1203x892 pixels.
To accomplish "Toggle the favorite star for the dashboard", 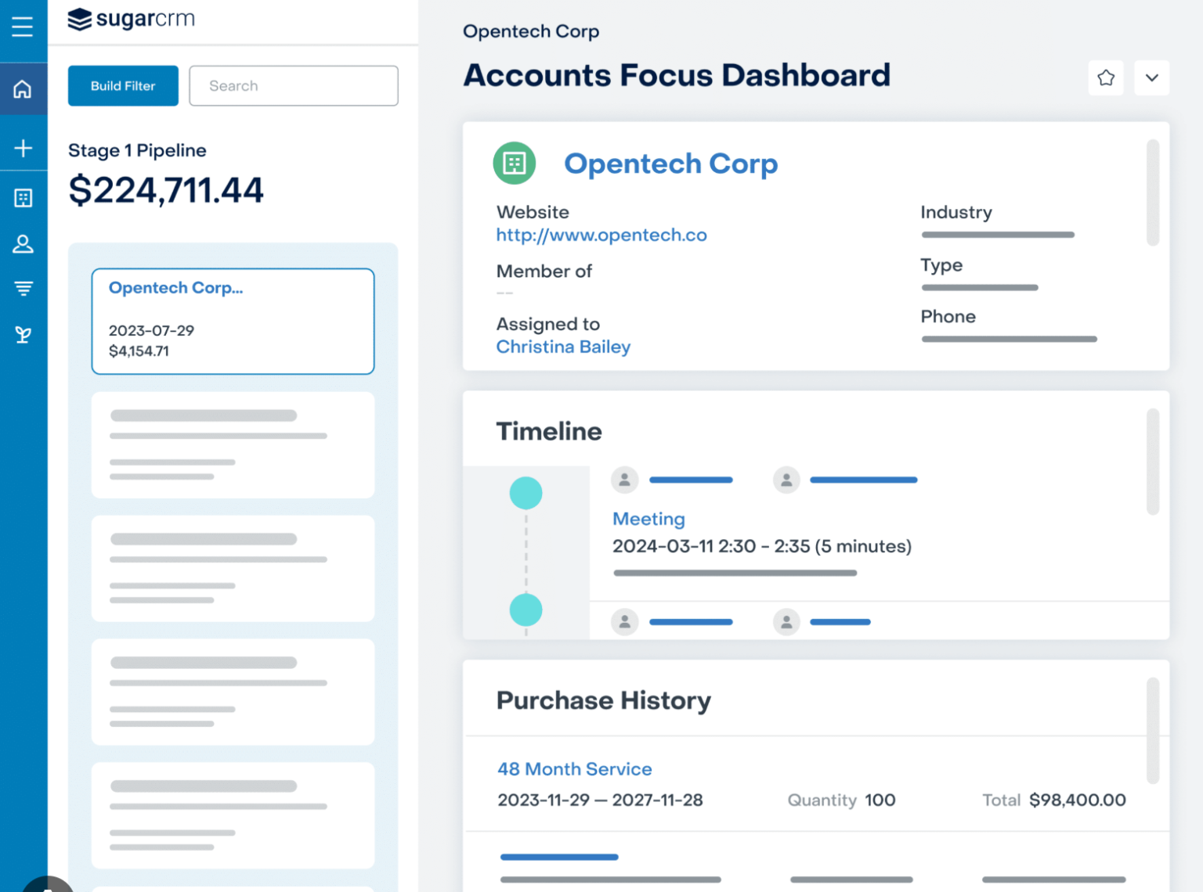I will [1106, 77].
